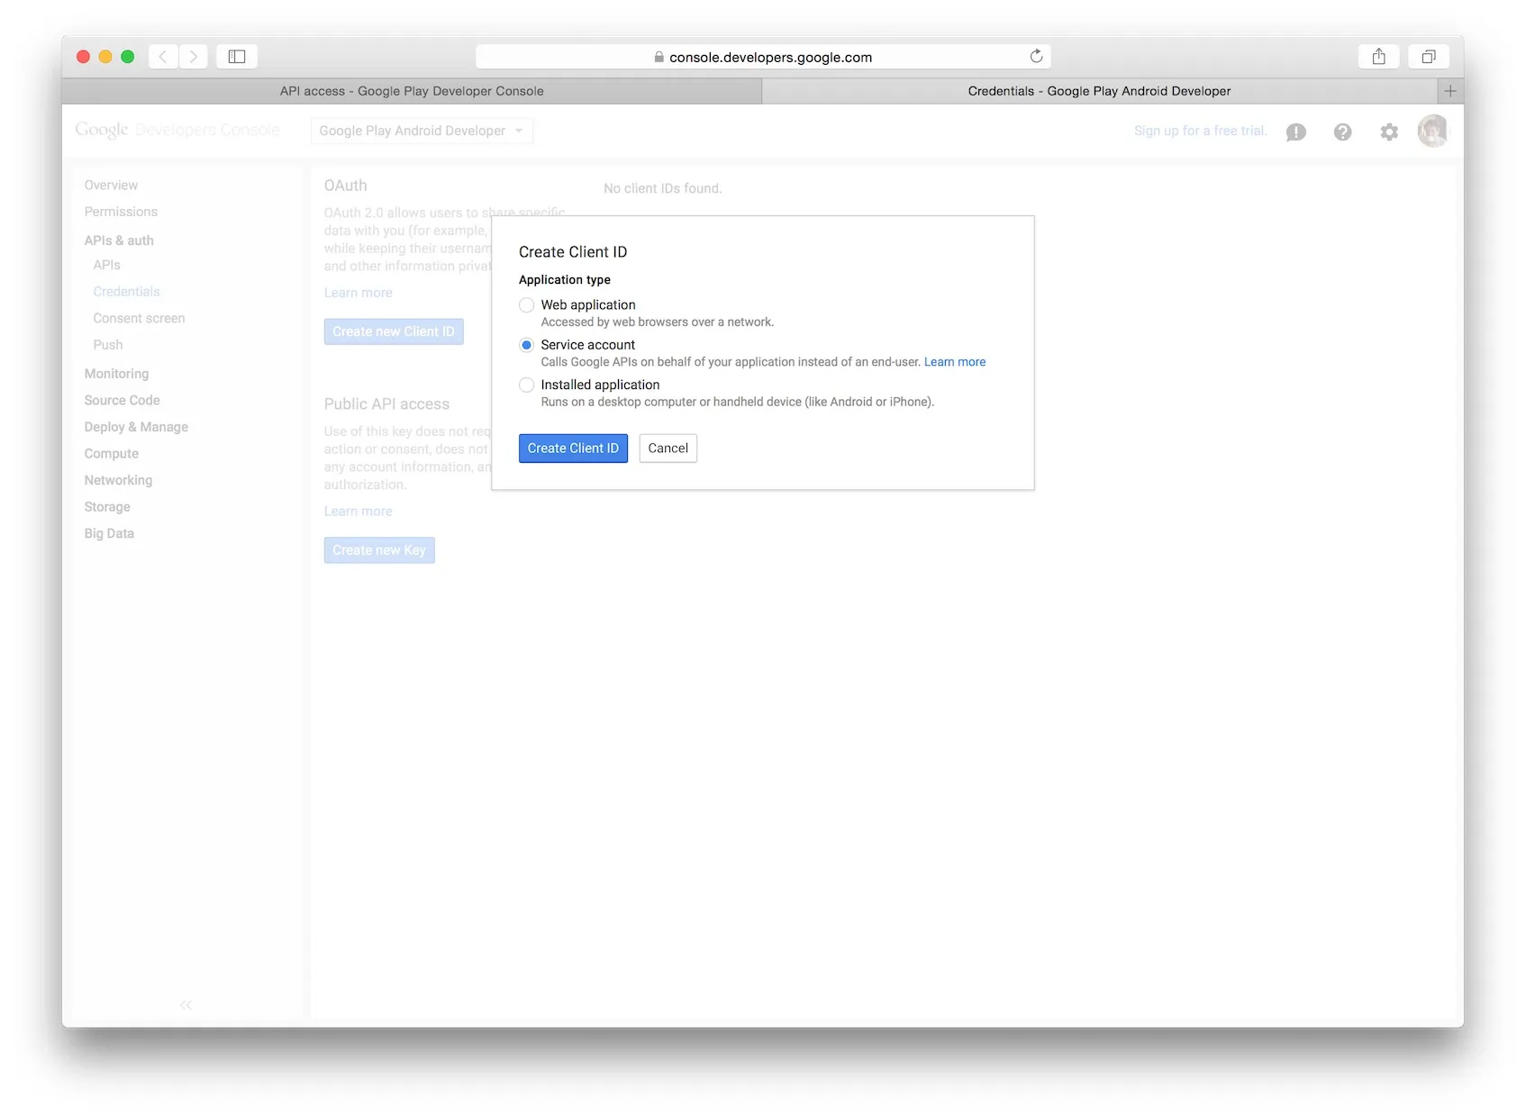Expand the Source Code section
The image size is (1526, 1116).
pos(122,400)
